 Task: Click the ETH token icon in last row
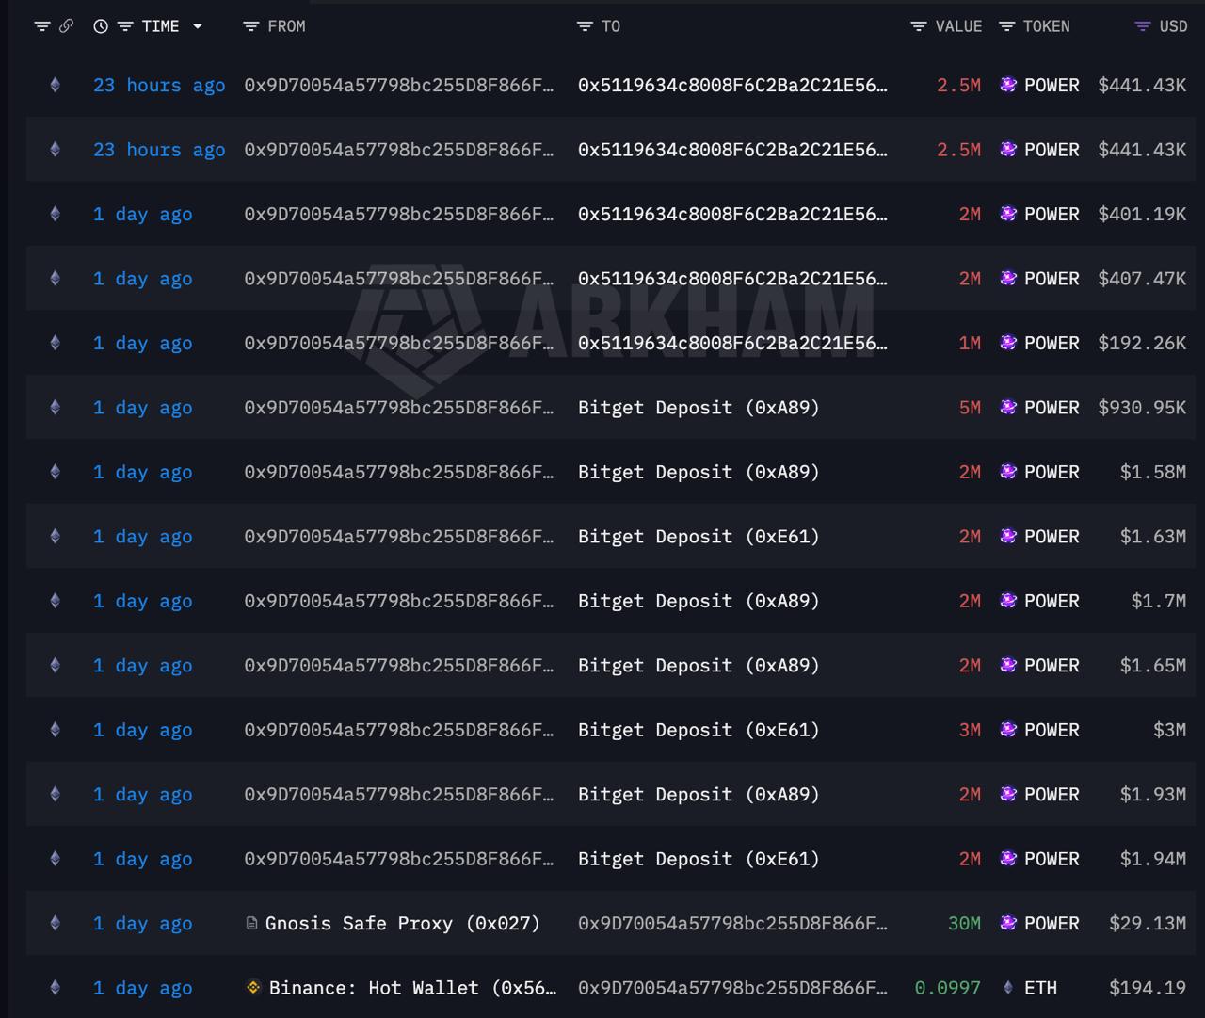1008,988
